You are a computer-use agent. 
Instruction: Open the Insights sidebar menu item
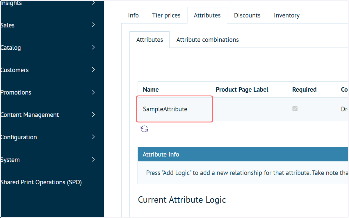click(x=11, y=3)
